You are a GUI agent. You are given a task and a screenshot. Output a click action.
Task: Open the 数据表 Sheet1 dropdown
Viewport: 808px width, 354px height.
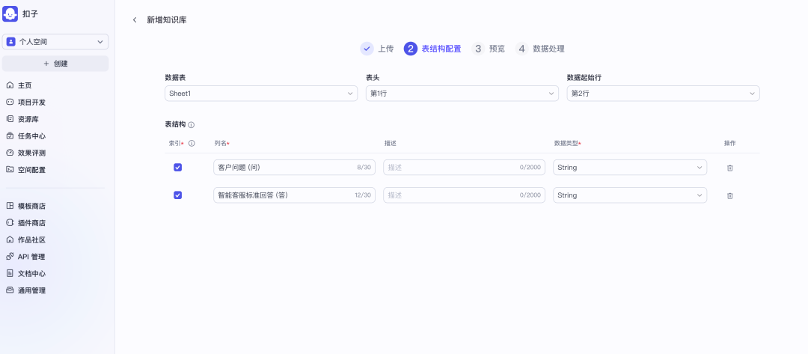tap(260, 94)
